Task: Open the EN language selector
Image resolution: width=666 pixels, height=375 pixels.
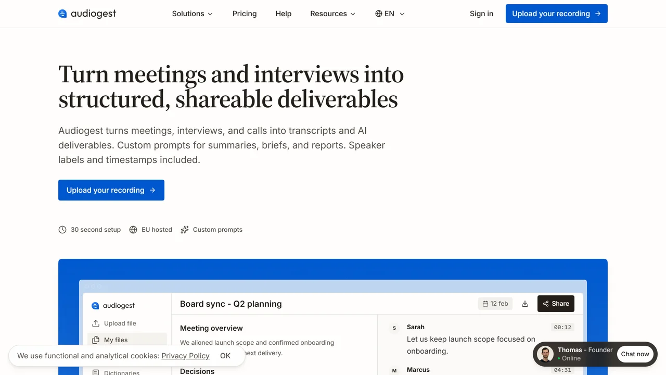Action: (390, 14)
